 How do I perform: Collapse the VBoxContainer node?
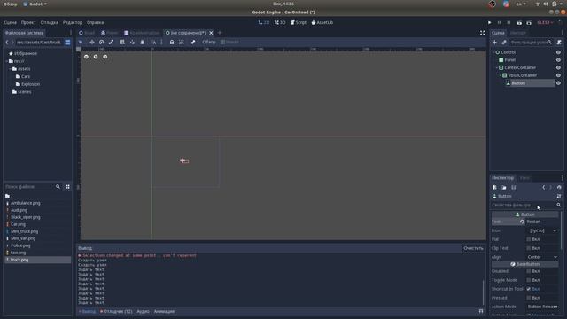click(501, 75)
